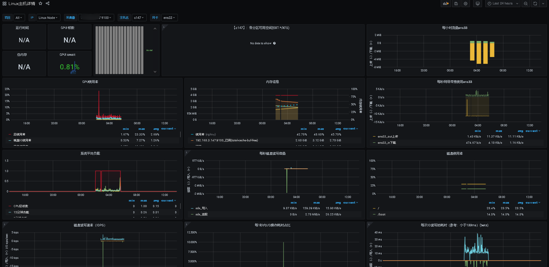Open dashboard settings gear icon

pyautogui.click(x=466, y=4)
